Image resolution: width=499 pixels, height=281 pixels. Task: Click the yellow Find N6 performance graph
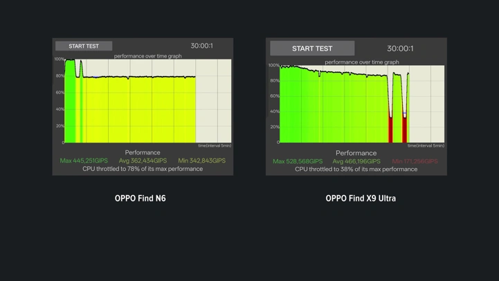coord(147,101)
